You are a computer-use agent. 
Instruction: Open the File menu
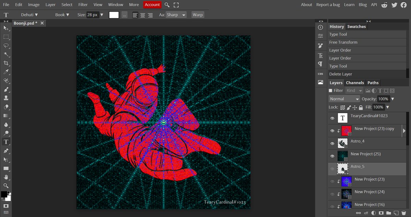tap(6, 4)
